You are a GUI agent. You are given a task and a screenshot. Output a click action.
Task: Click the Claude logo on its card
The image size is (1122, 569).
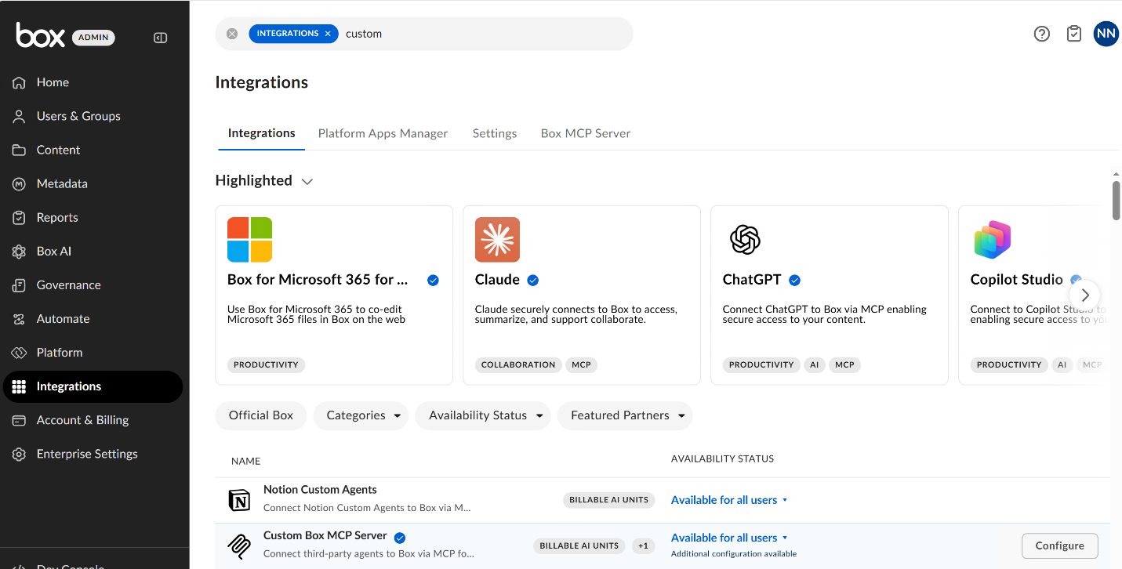[x=497, y=240]
